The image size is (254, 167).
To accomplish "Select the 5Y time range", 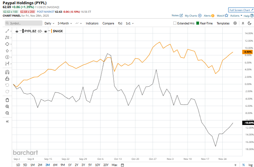I will click(x=90, y=165).
